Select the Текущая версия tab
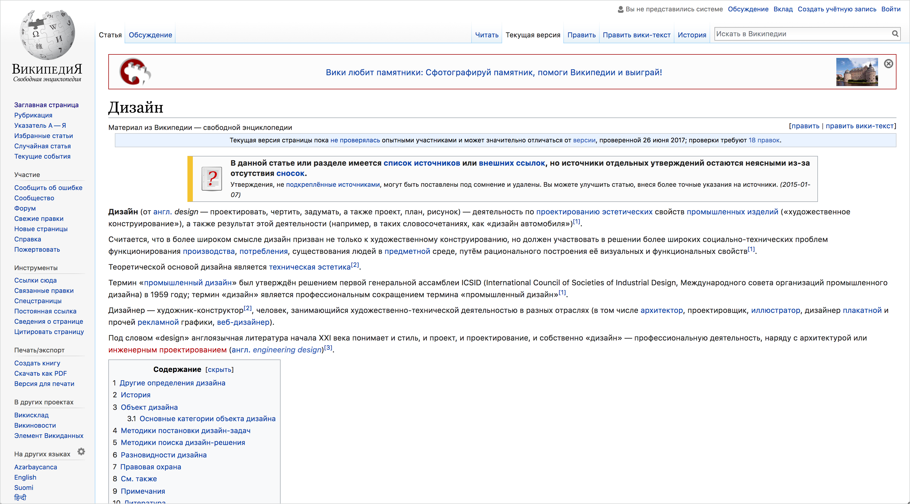 point(533,35)
